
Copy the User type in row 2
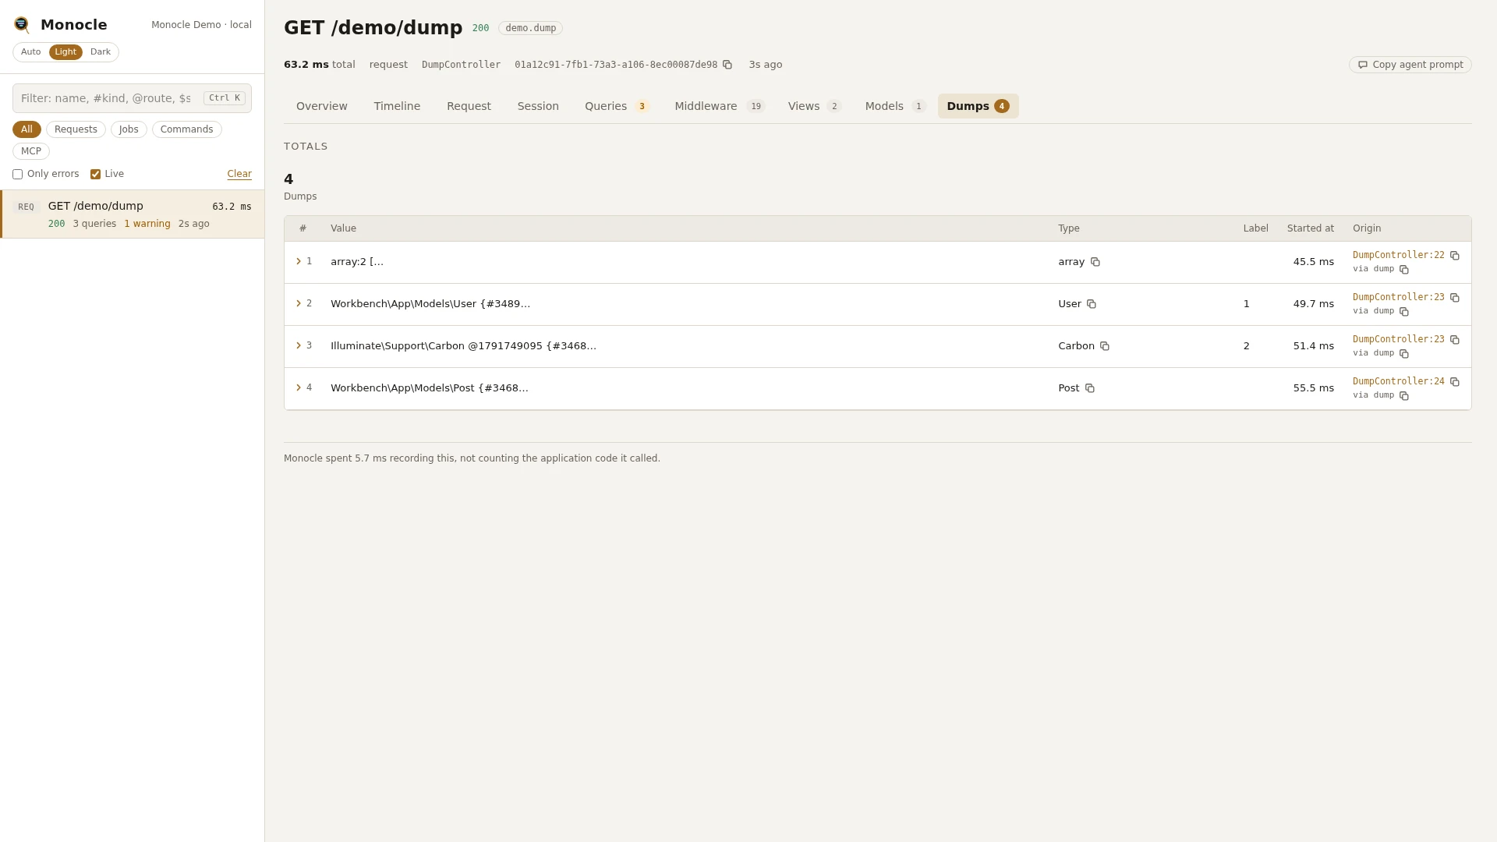1092,304
